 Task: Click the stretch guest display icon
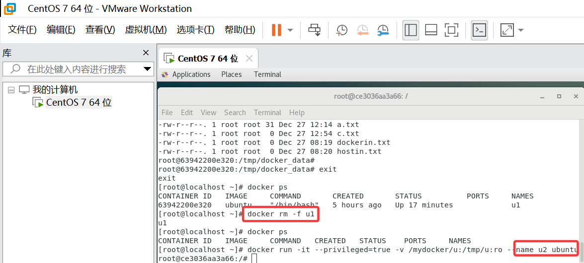click(507, 30)
